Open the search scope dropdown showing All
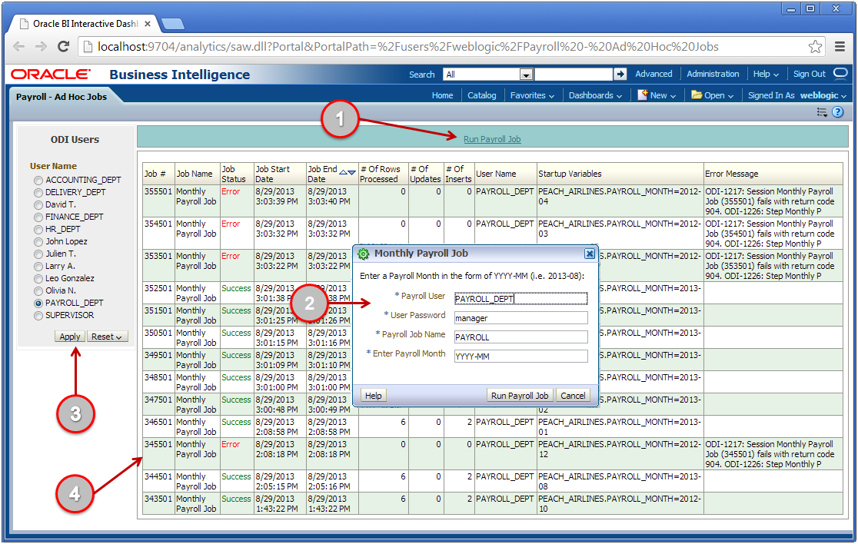Viewport: 858px width, 544px height. (x=526, y=74)
